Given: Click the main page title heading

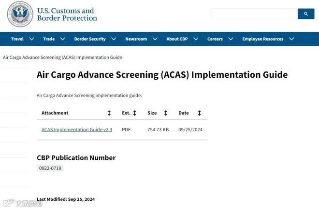Looking at the screenshot, I should pos(162,75).
